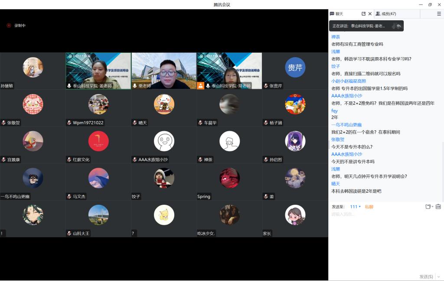This screenshot has width=444, height=281.
Task: Click the reply arrow in speaking banner
Action: coord(399,26)
